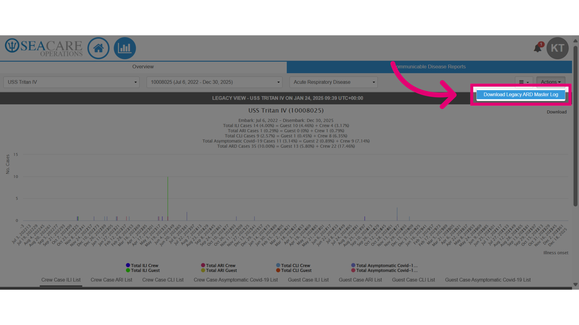579x325 pixels.
Task: Select the Guest Case ARI List tab
Action: pyautogui.click(x=360, y=280)
